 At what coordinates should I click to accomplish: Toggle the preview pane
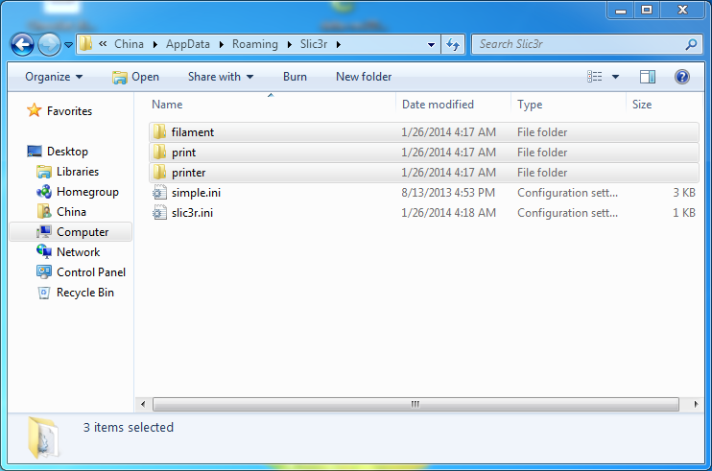[648, 77]
